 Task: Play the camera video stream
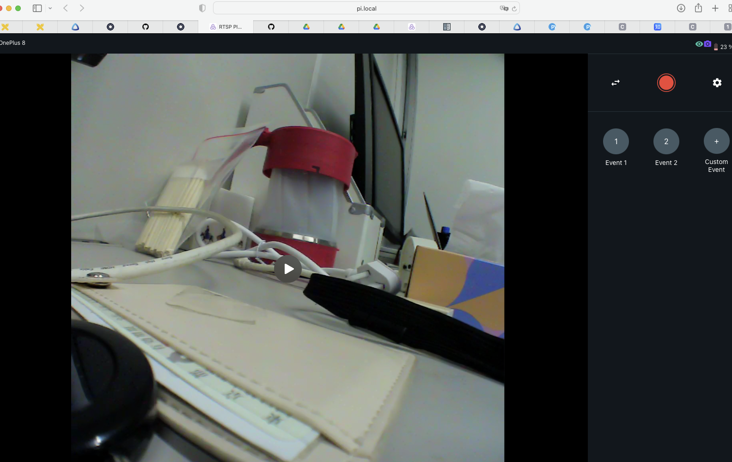tap(288, 269)
